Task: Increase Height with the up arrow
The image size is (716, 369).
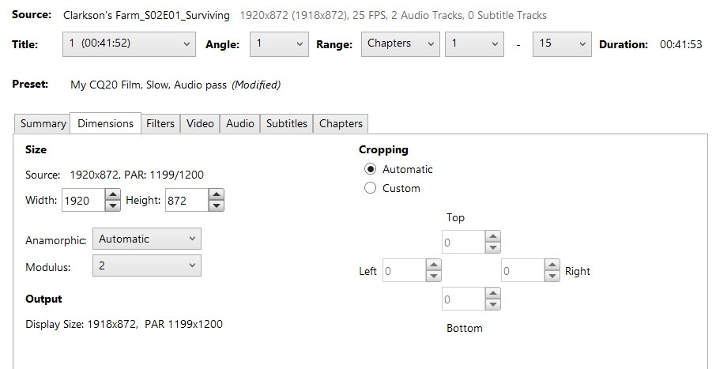Action: point(217,194)
